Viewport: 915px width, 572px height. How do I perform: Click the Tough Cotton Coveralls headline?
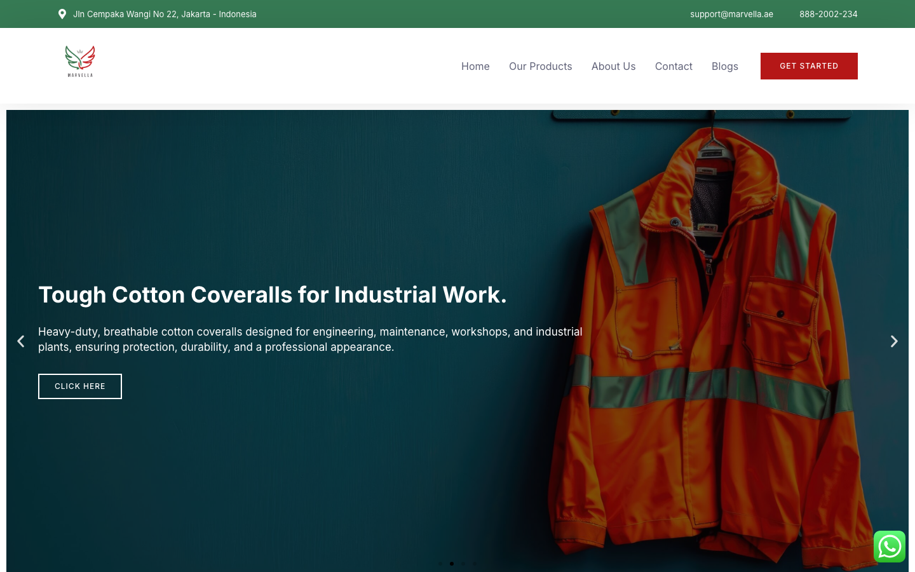[x=273, y=295]
